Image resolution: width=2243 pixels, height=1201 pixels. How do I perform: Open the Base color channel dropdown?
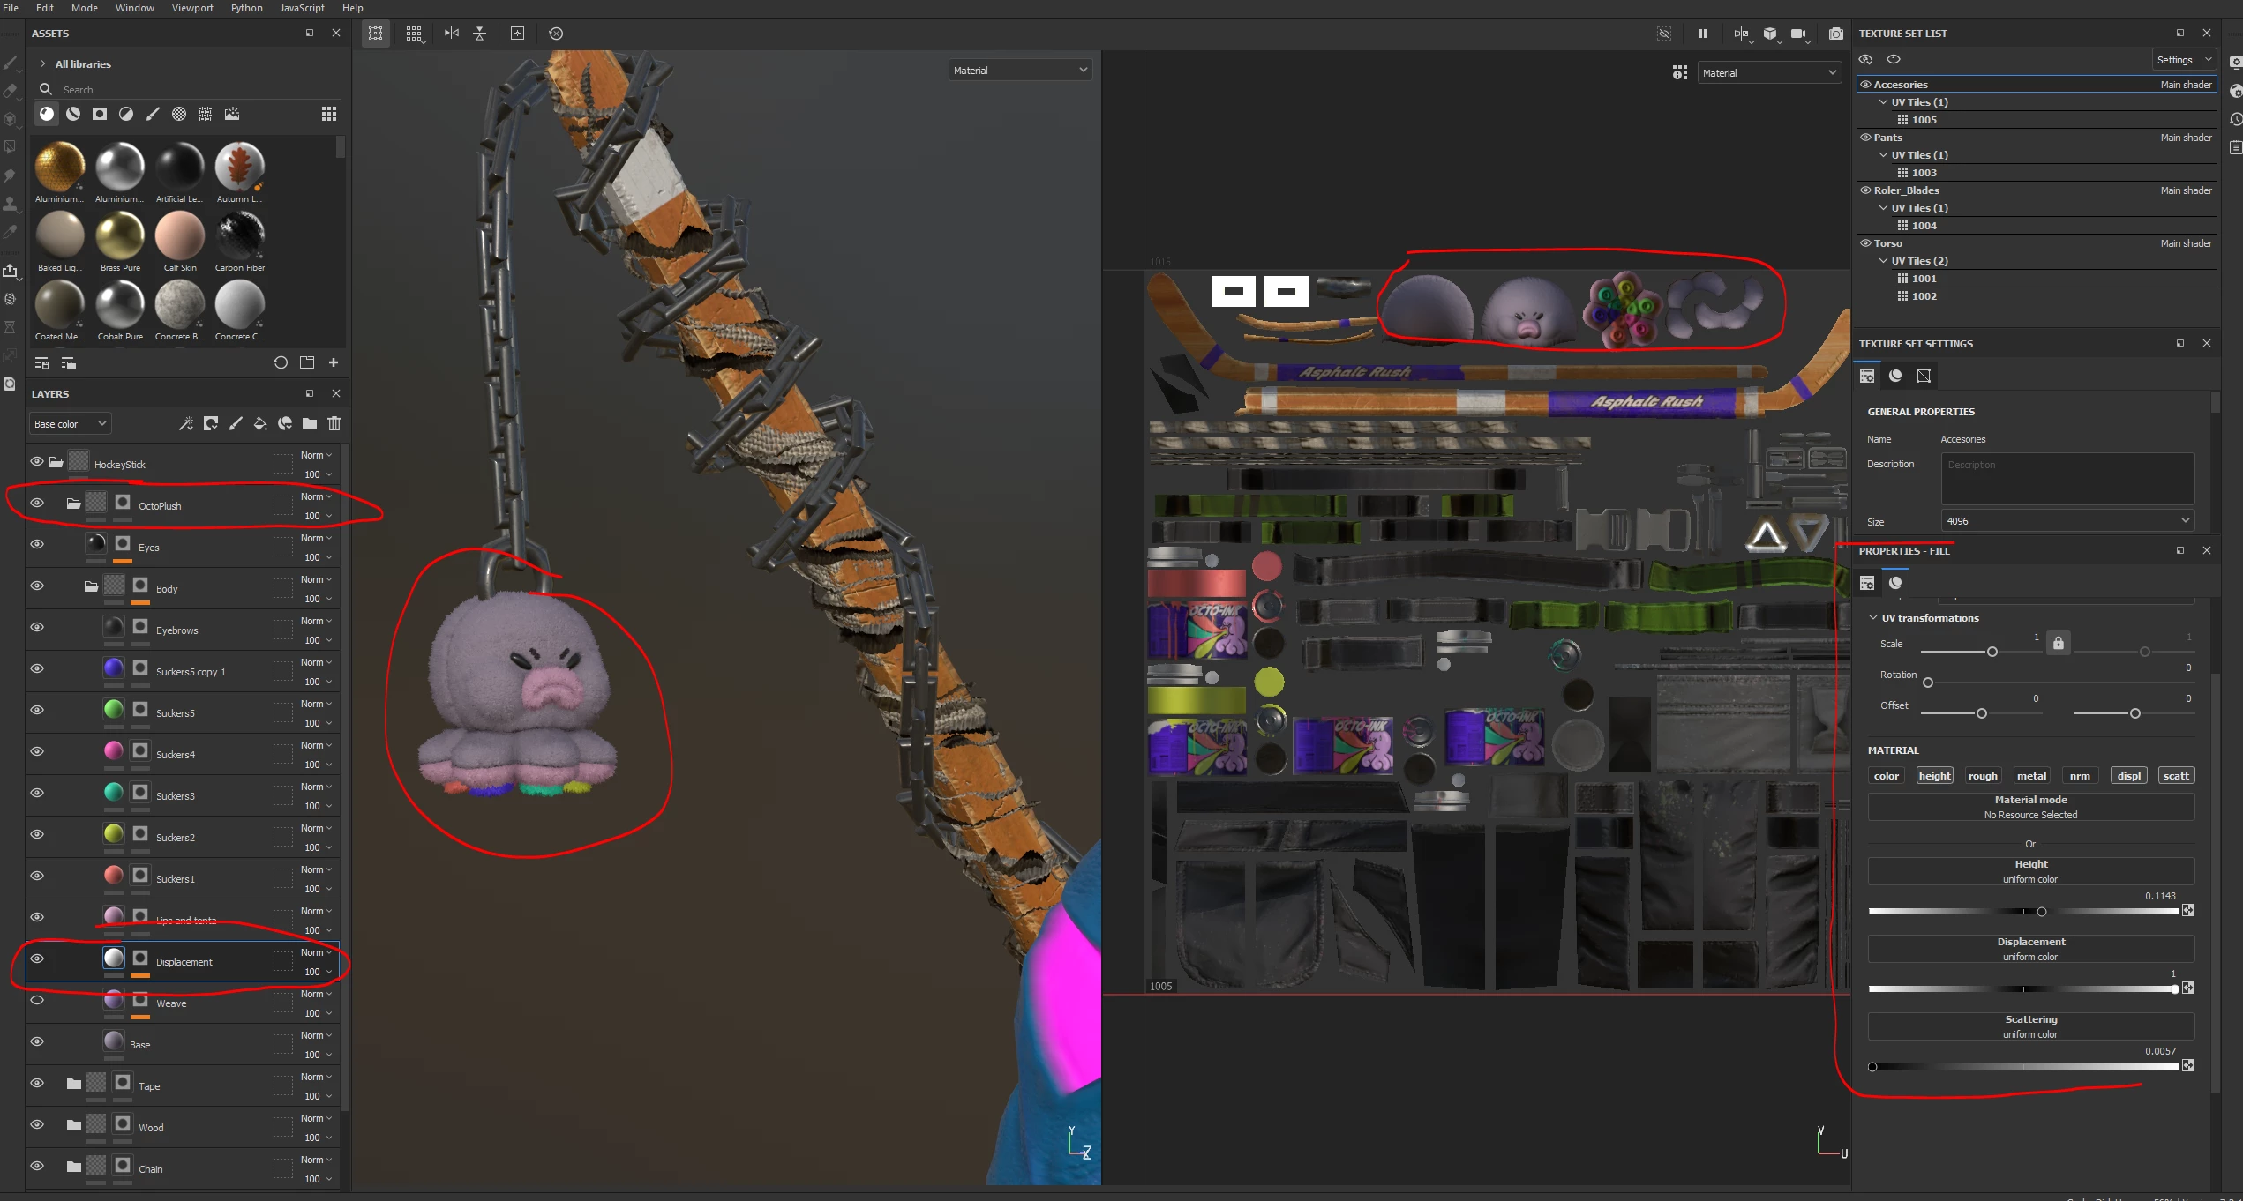click(x=70, y=424)
